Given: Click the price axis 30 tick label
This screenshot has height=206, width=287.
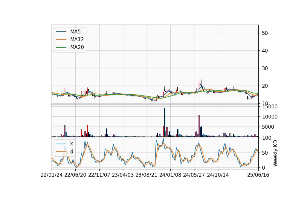Looking at the screenshot, I should (x=265, y=68).
